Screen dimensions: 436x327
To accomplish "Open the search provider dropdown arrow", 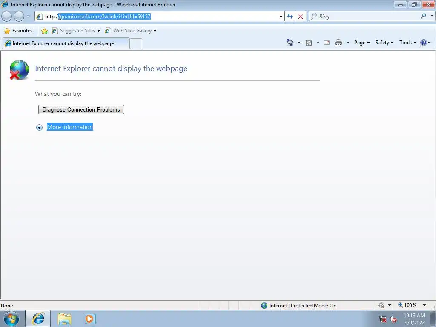I will pyautogui.click(x=432, y=16).
